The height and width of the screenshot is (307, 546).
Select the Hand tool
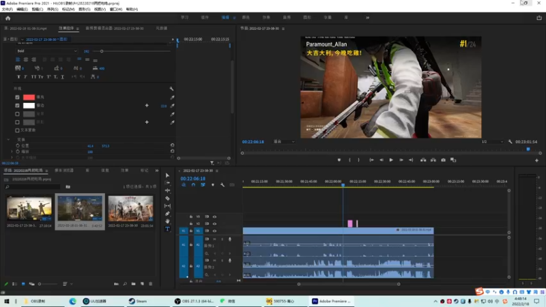[167, 221]
